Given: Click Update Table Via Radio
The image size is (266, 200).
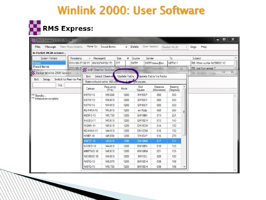Looking at the screenshot, I should point(153,76).
